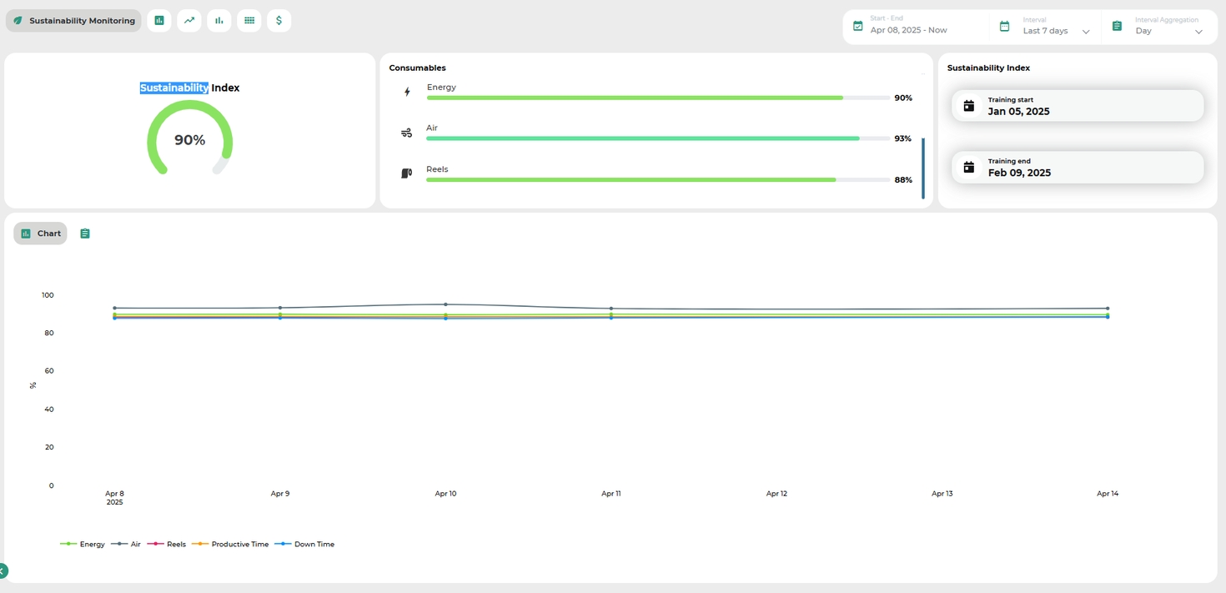The width and height of the screenshot is (1226, 593).
Task: Click the Consumables panel vertical scrollbar
Action: coord(922,168)
